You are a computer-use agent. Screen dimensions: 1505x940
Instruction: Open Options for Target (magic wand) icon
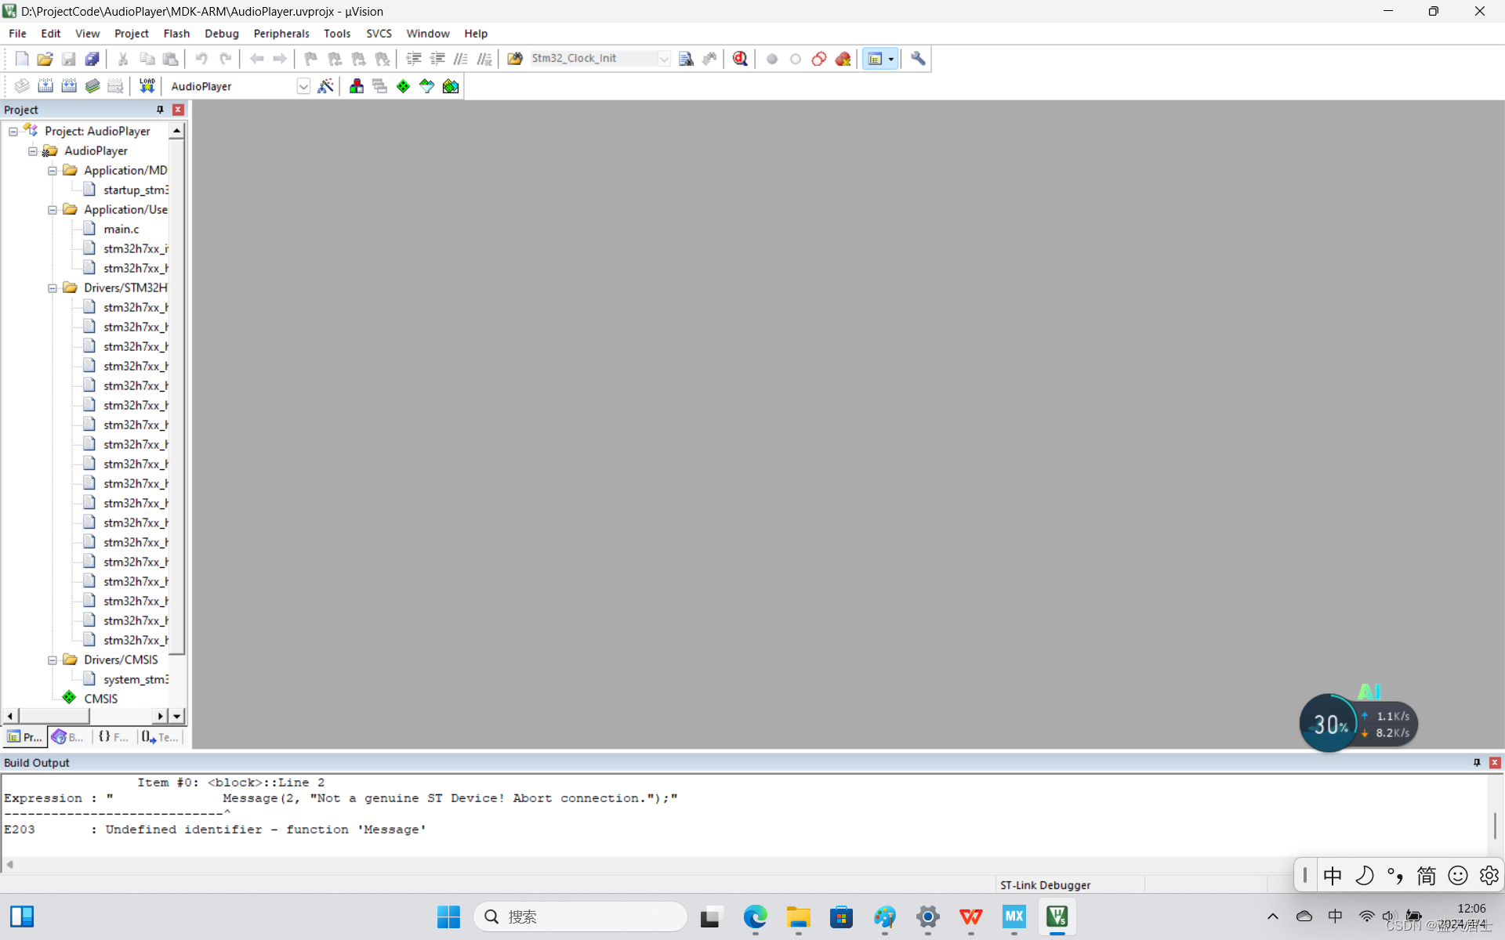(325, 86)
